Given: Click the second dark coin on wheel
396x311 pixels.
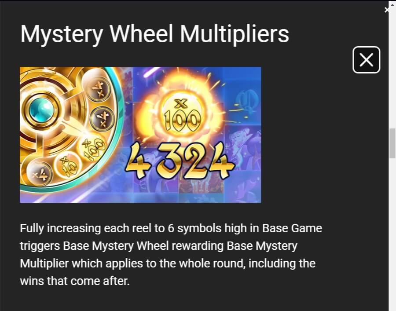Looking at the screenshot, I should 102,118.
